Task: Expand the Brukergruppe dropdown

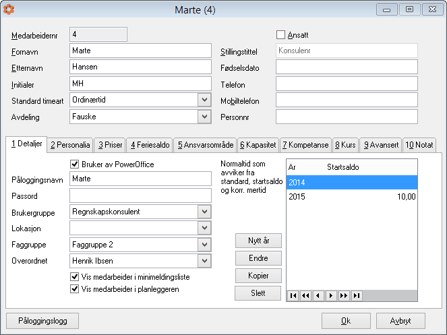Action: 204,212
